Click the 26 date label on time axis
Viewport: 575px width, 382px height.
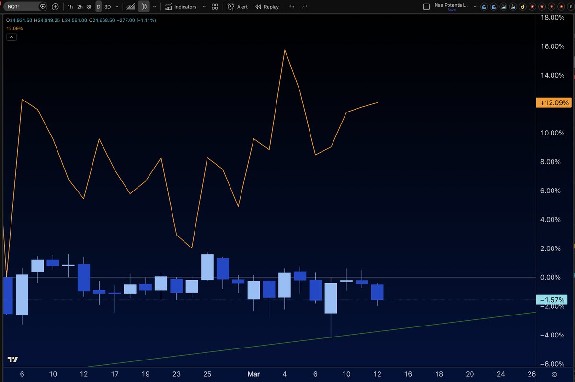pos(531,374)
